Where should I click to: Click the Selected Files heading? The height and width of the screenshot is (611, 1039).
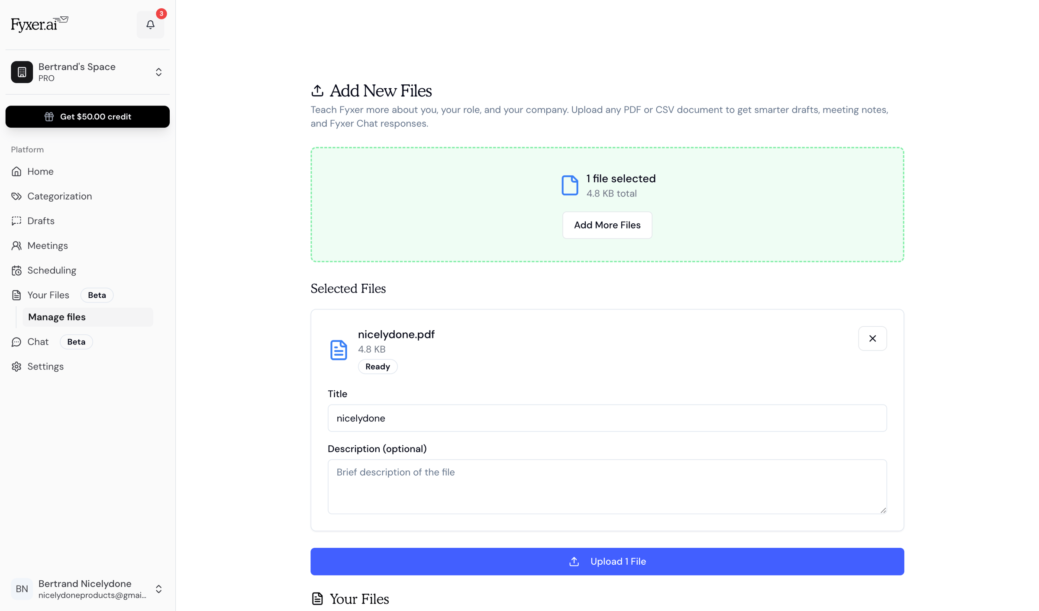348,288
